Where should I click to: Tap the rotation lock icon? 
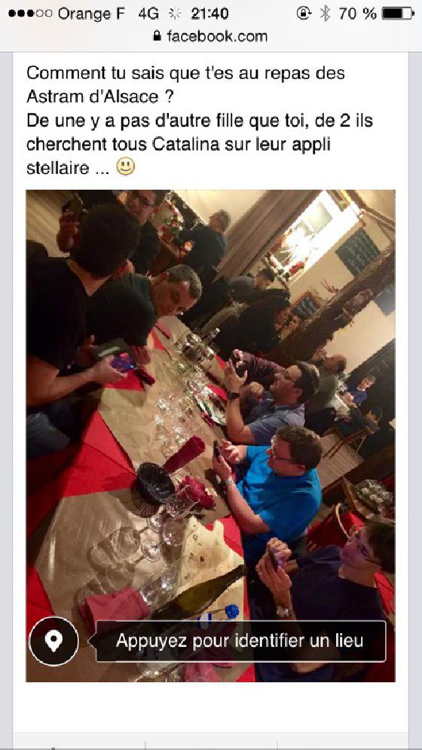(304, 14)
